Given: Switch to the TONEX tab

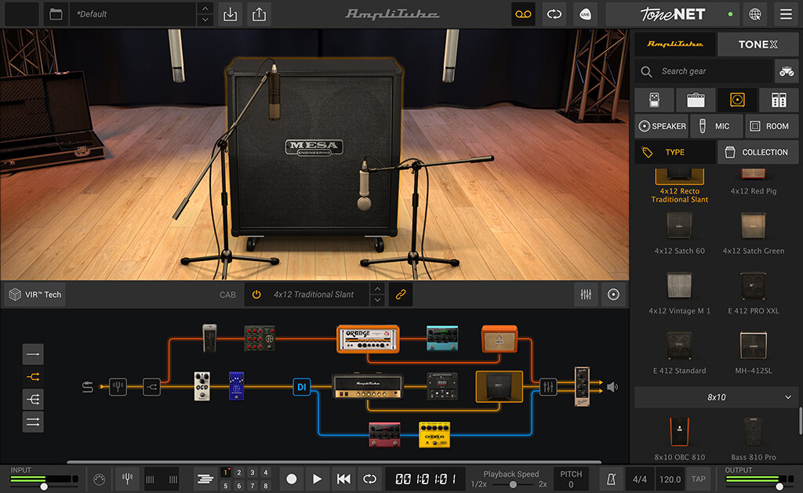Looking at the screenshot, I should tap(757, 44).
